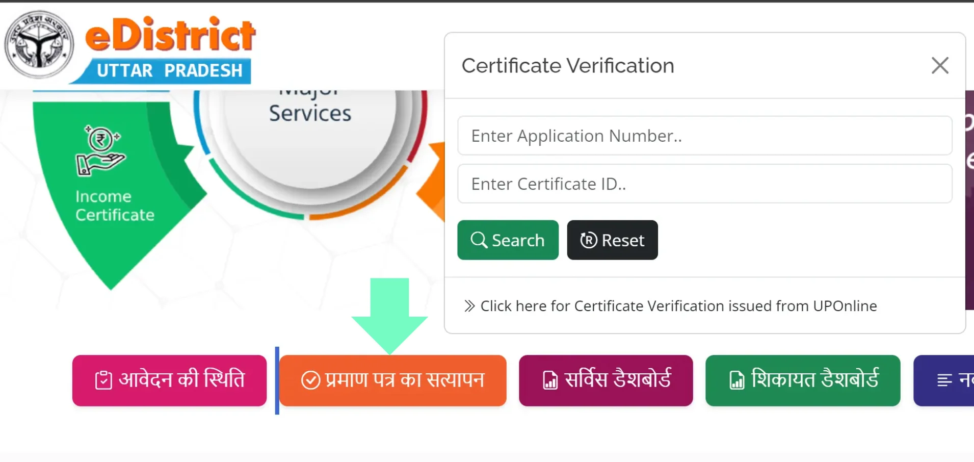Click the report icon on शिकायत डैशबोर्ड
This screenshot has height=462, width=974.
(x=737, y=380)
